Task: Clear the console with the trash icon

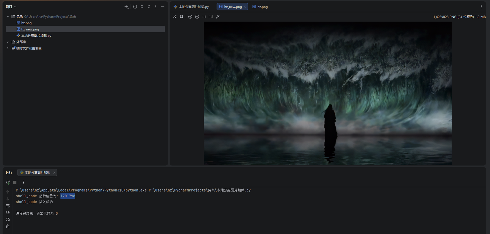Action: click(8, 226)
